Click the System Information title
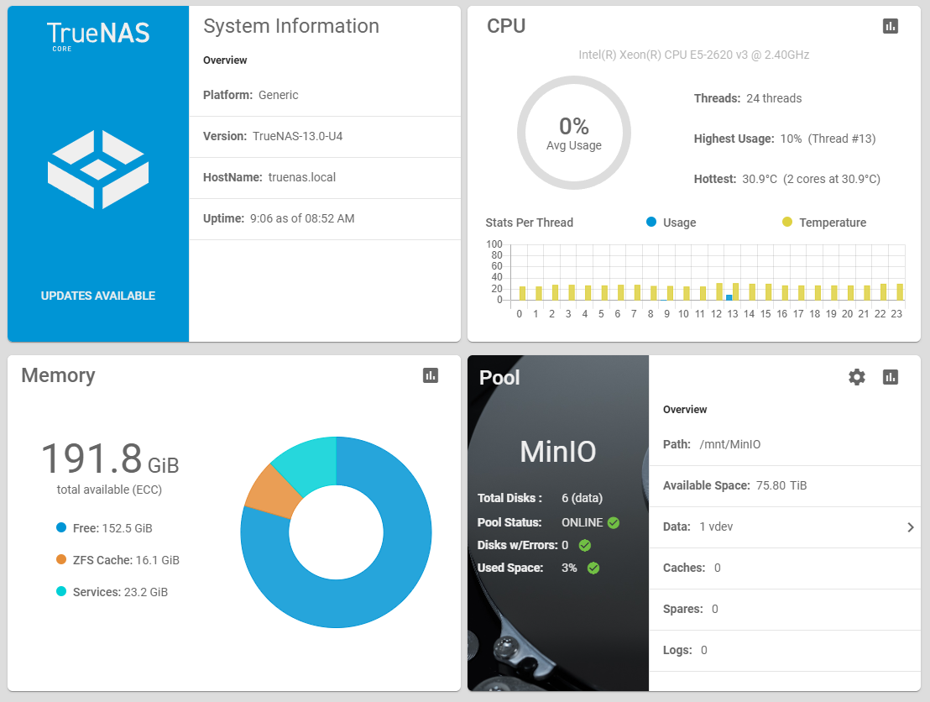Image resolution: width=930 pixels, height=702 pixels. click(290, 26)
